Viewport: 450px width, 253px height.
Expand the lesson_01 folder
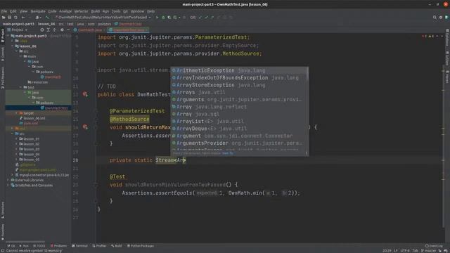16,139
